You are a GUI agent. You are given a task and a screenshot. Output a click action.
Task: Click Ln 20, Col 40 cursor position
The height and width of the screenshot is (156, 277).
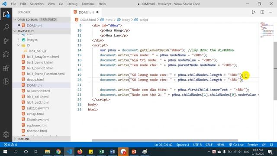coord(163,145)
